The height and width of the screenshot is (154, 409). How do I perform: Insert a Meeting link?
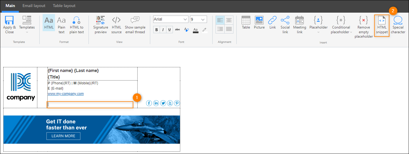(300, 25)
